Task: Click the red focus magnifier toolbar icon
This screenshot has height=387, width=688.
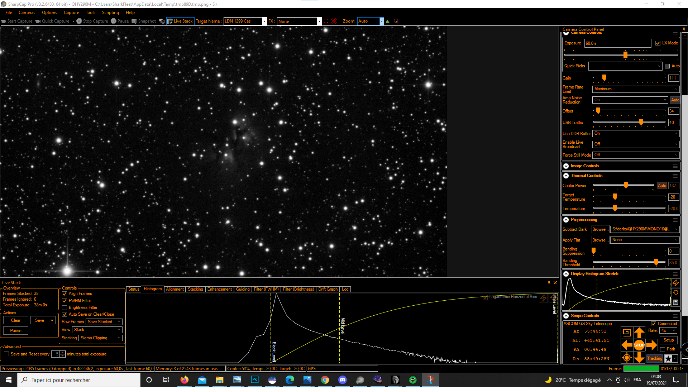Action: point(396,21)
